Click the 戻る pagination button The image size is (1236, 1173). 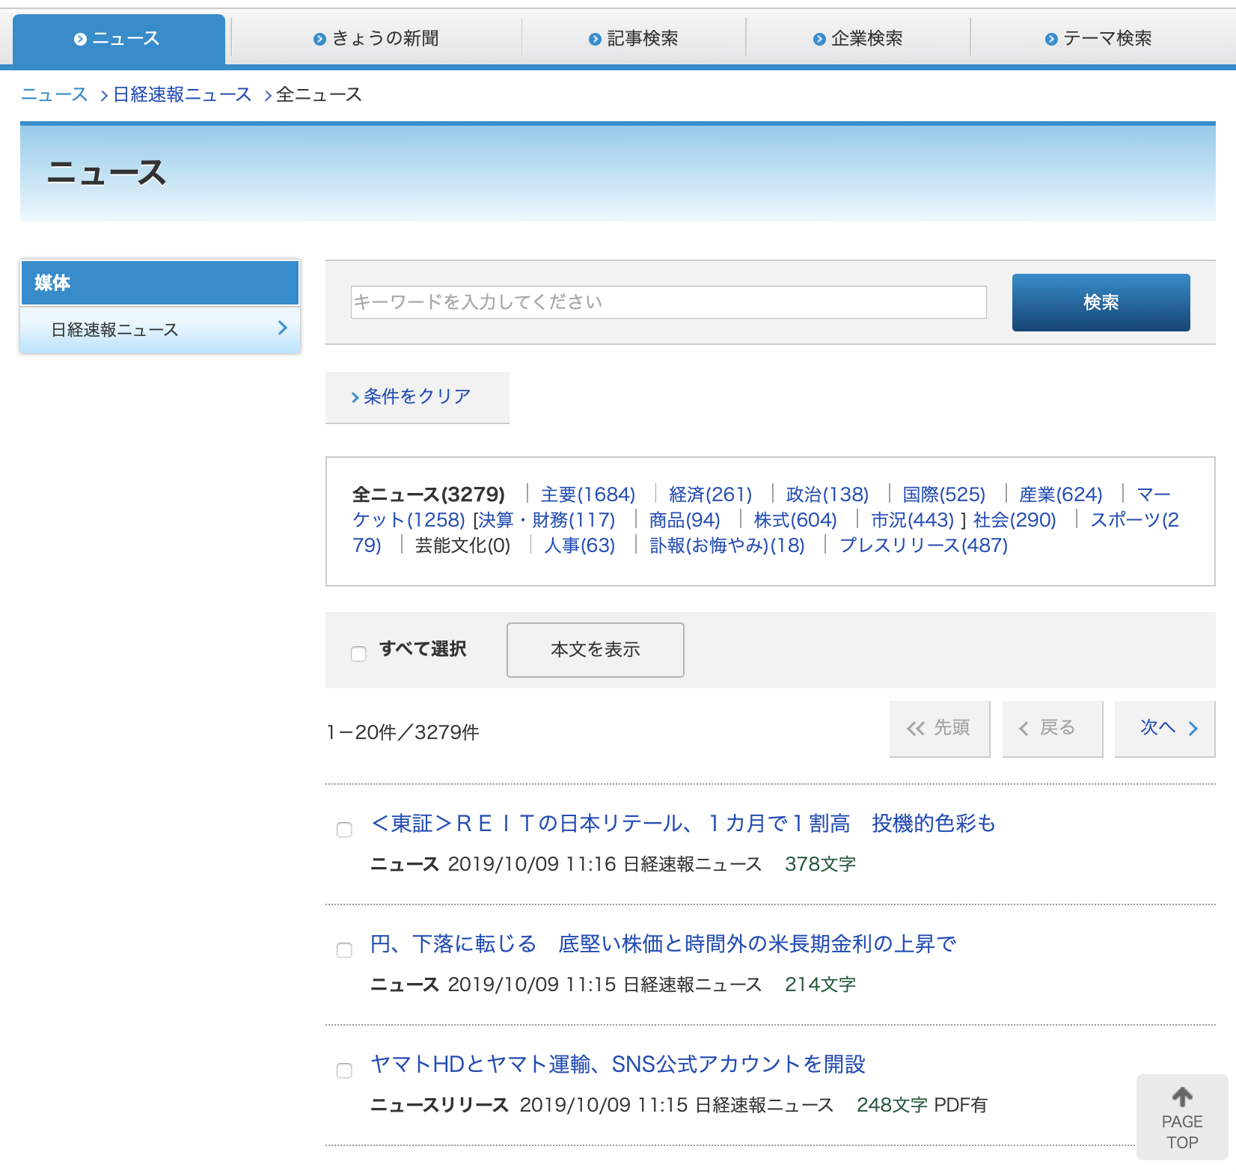click(1053, 729)
